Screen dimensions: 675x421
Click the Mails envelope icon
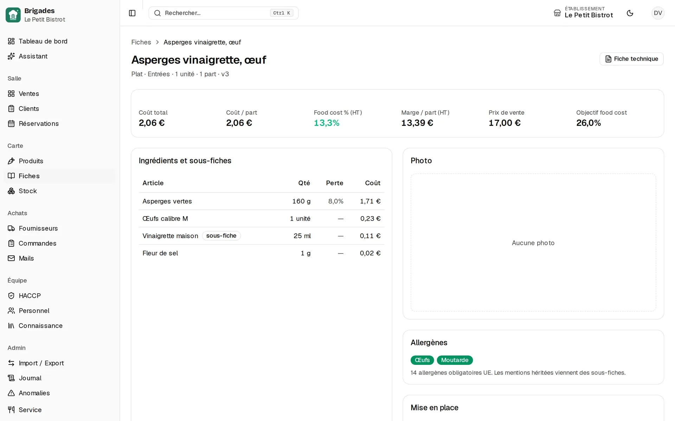(x=11, y=258)
